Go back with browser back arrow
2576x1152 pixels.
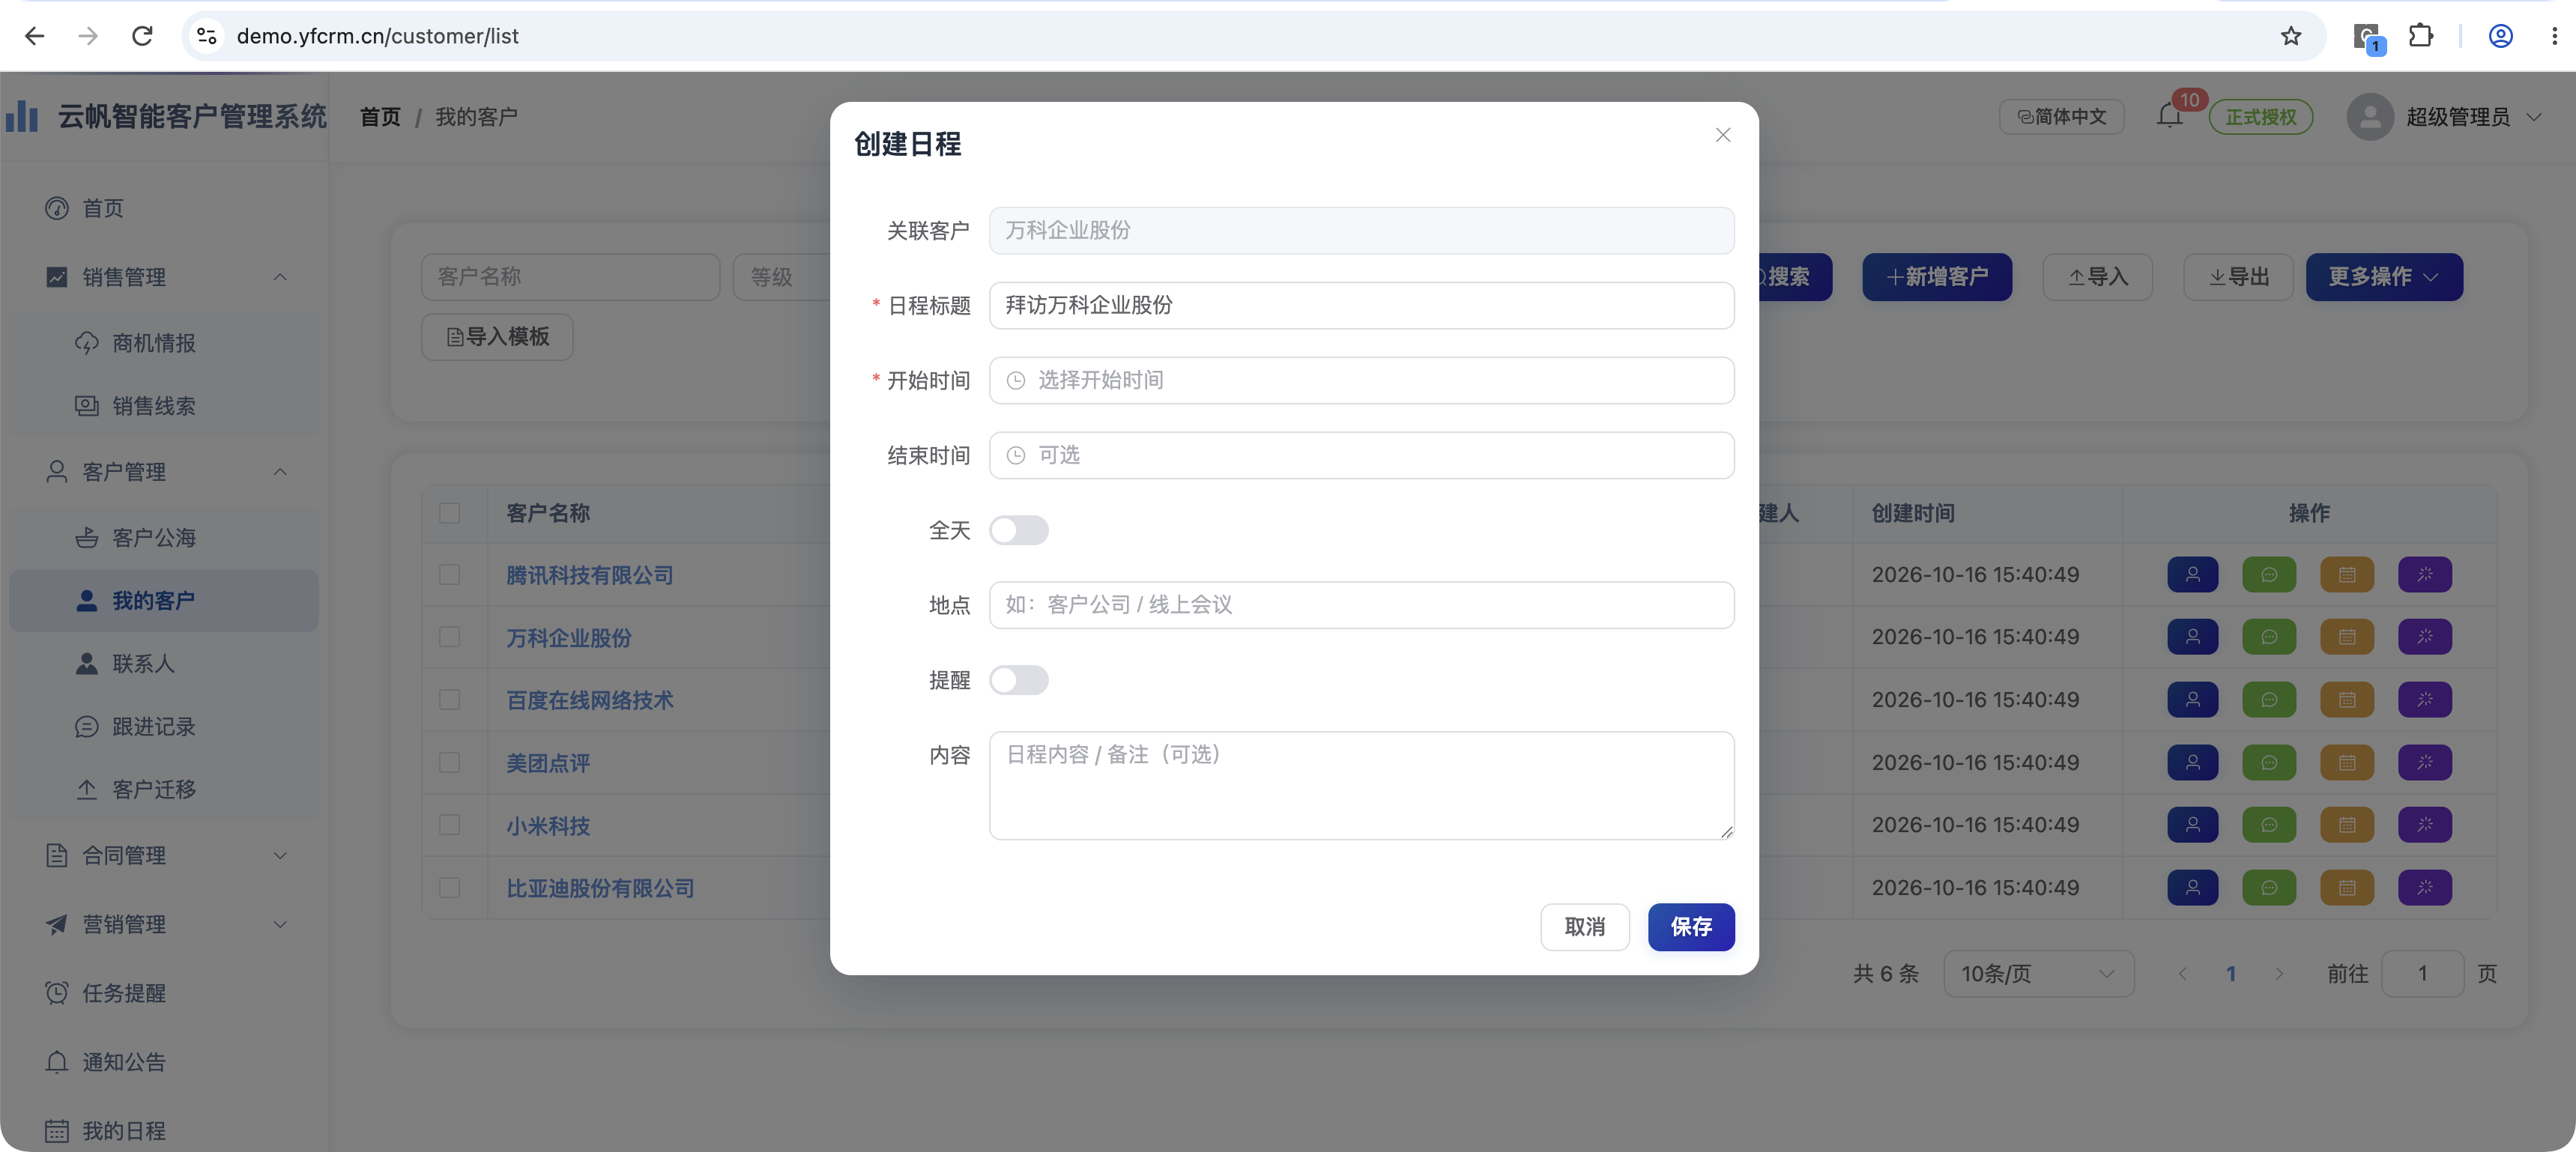(x=35, y=36)
